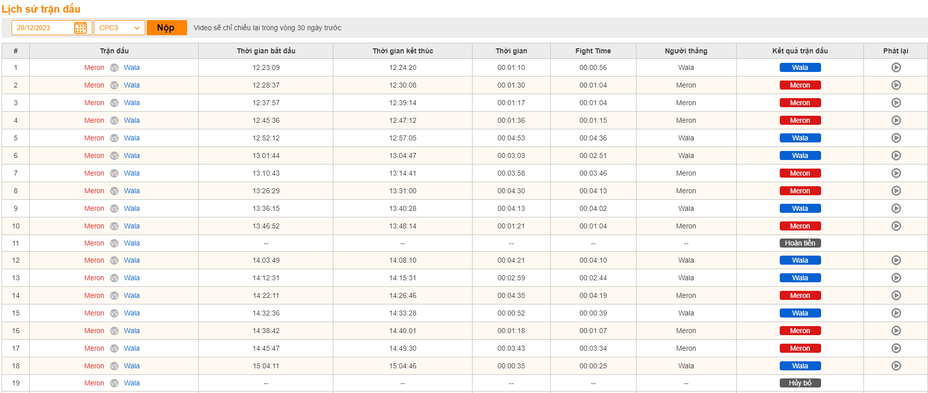The height and width of the screenshot is (393, 928).
Task: Expand the CPC3 arena dropdown
Action: [120, 28]
